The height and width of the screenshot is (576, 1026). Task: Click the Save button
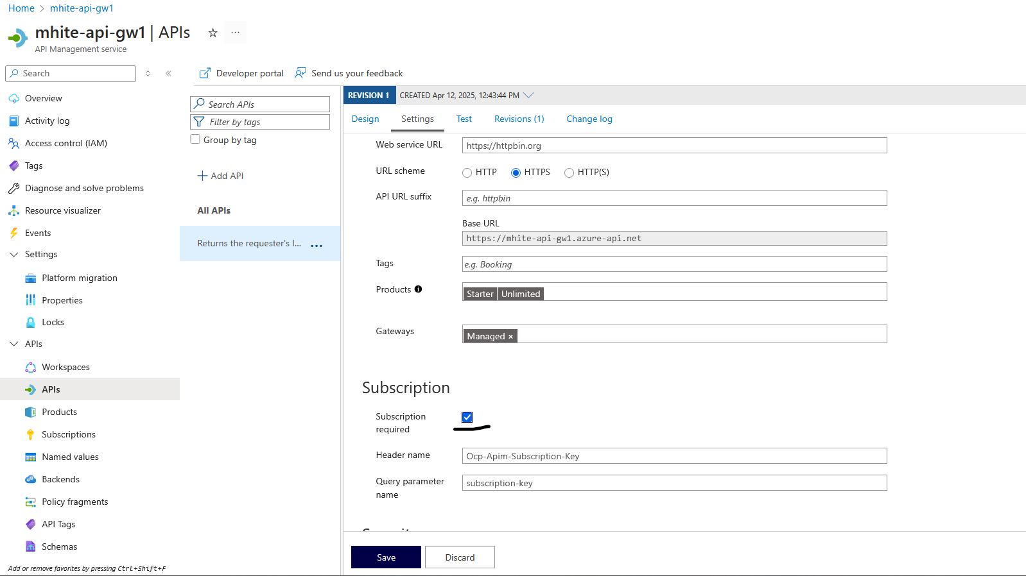[x=386, y=557]
